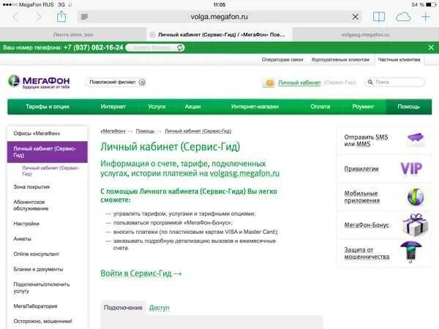Open Услуги menu item
The width and height of the screenshot is (439, 329).
157,107
